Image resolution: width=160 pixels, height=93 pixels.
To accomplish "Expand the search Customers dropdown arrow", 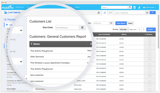I will tap(147, 13).
